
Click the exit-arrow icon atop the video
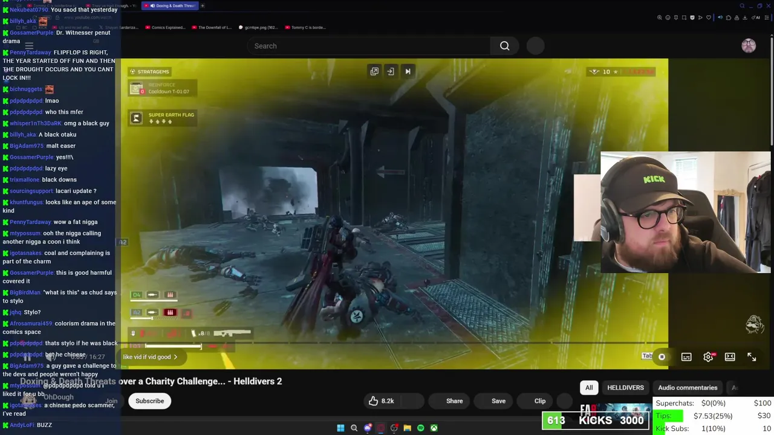click(x=391, y=71)
